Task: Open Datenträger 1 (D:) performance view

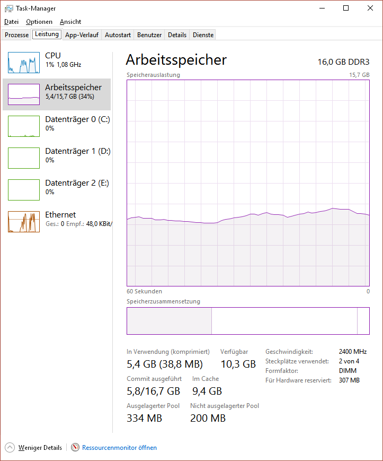Action: (57, 158)
